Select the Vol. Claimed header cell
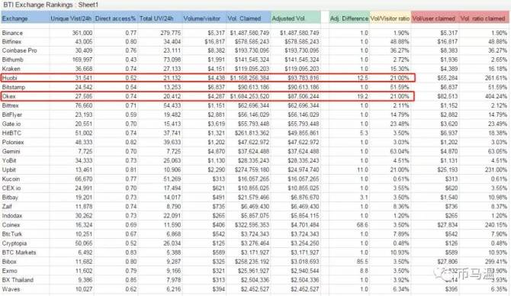This screenshot has width=511, height=296. pos(244,18)
